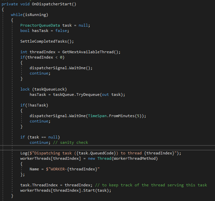This screenshot has height=201, width=215.
Task: Click the TimeSpan type name
Action: [97, 116]
